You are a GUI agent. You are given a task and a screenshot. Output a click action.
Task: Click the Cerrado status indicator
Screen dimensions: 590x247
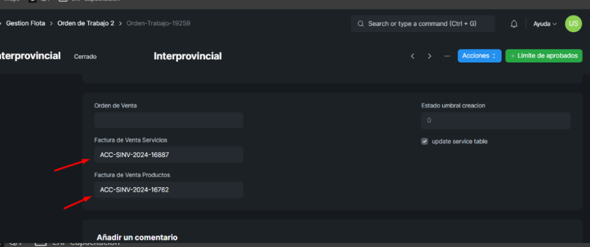(85, 57)
